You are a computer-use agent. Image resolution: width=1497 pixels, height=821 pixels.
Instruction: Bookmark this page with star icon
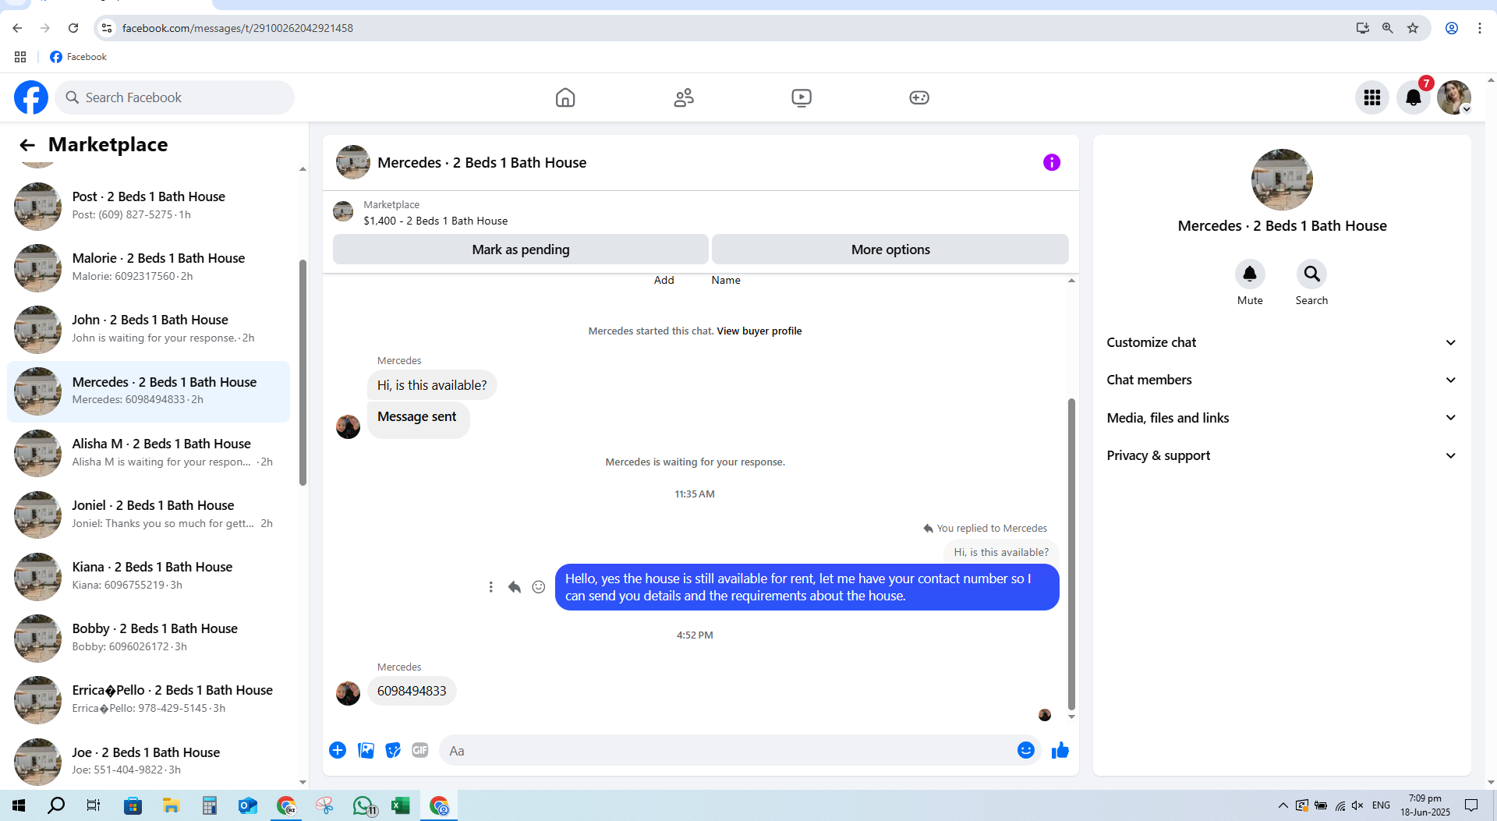click(x=1413, y=28)
